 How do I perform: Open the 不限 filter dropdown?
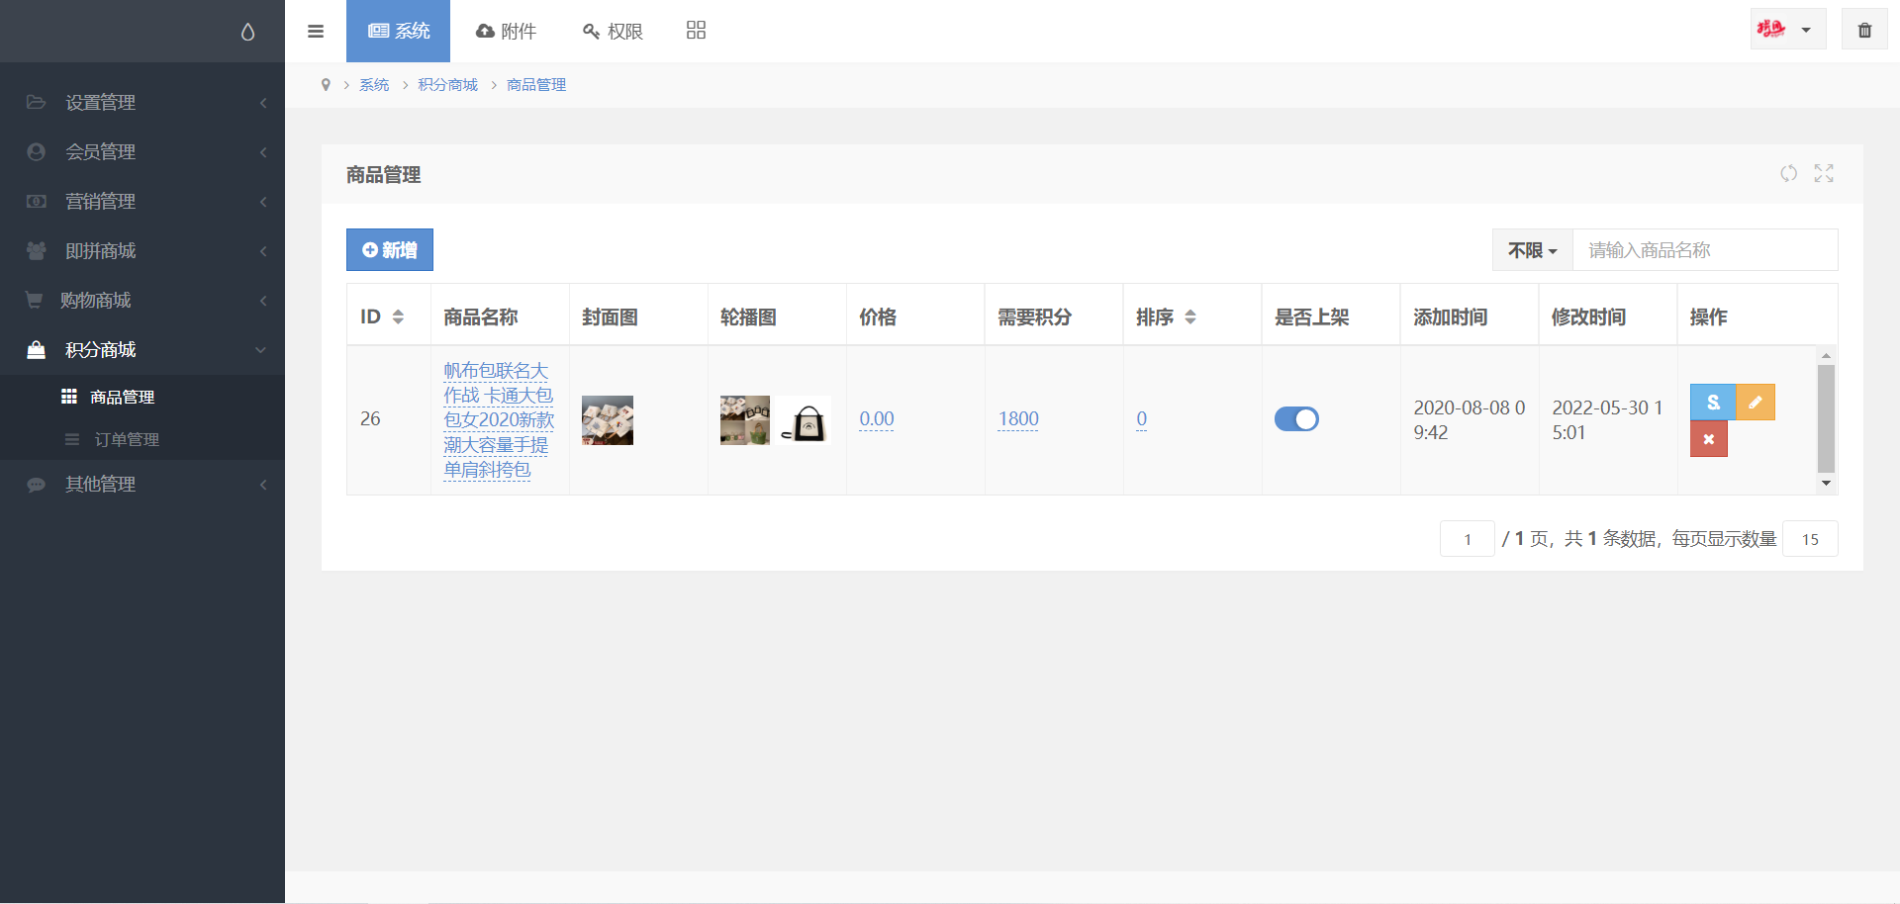pyautogui.click(x=1532, y=250)
